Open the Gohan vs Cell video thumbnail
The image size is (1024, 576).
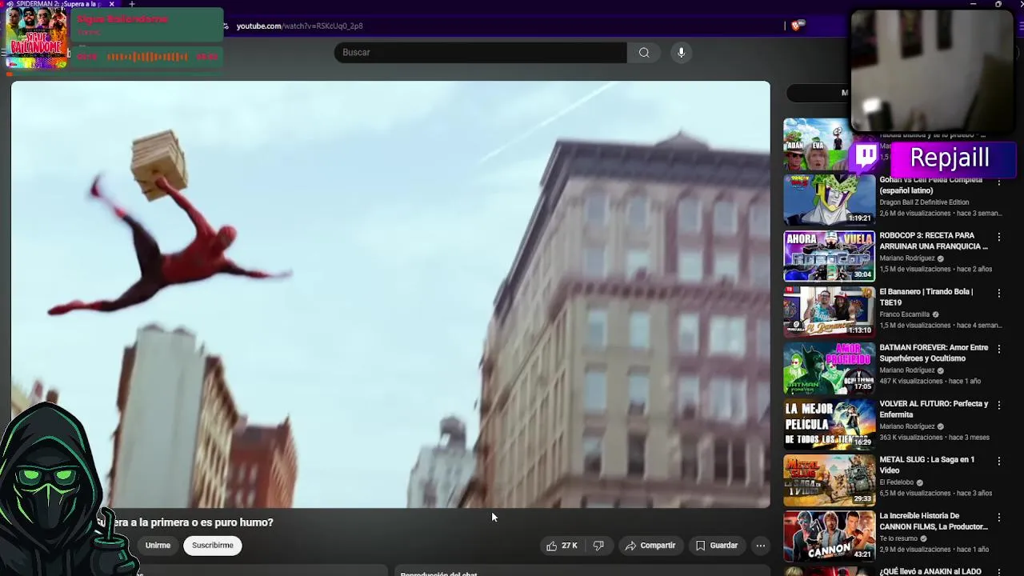(829, 200)
